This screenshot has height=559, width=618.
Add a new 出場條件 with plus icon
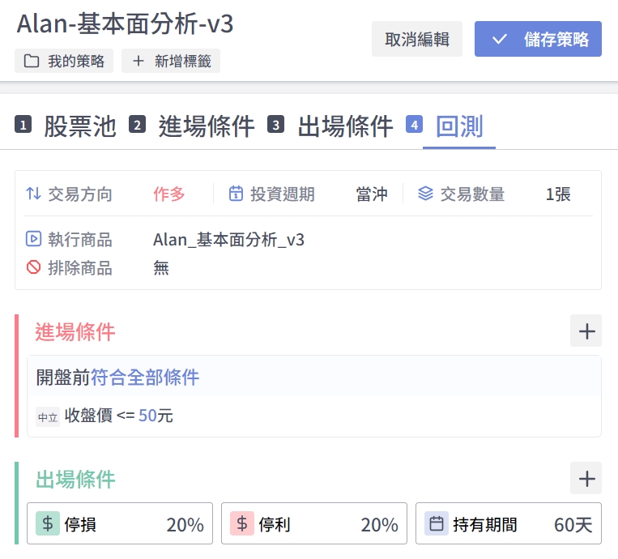[586, 478]
